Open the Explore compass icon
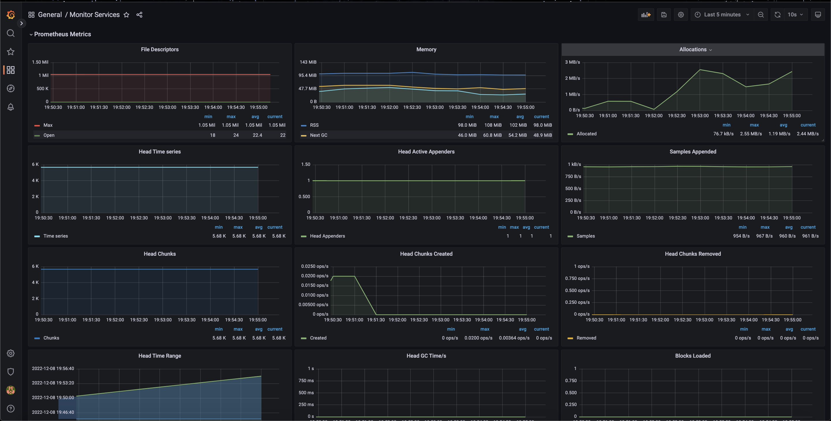 point(11,88)
